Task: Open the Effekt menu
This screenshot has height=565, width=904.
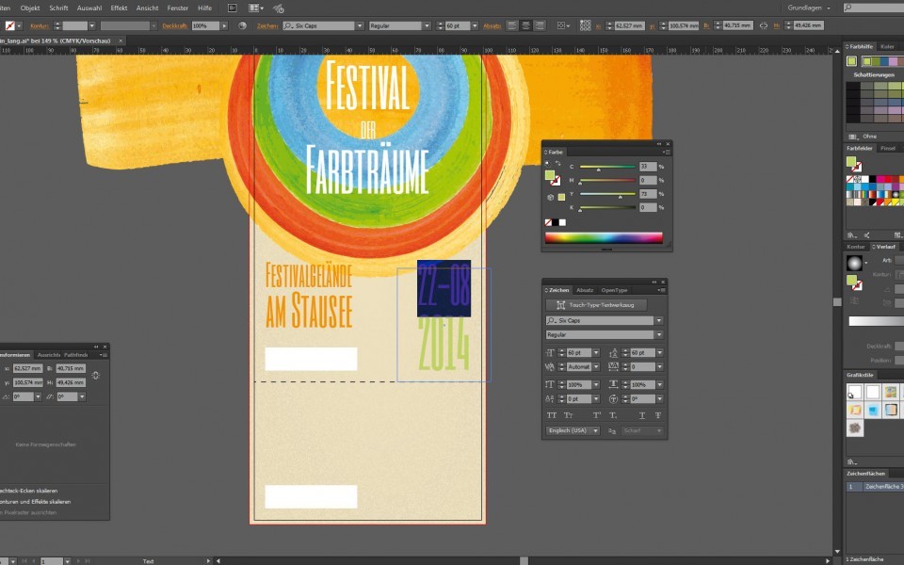Action: click(x=119, y=8)
